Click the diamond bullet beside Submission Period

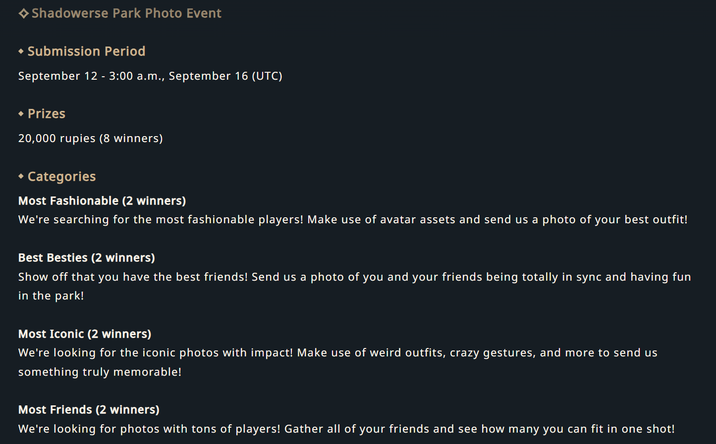coord(21,51)
